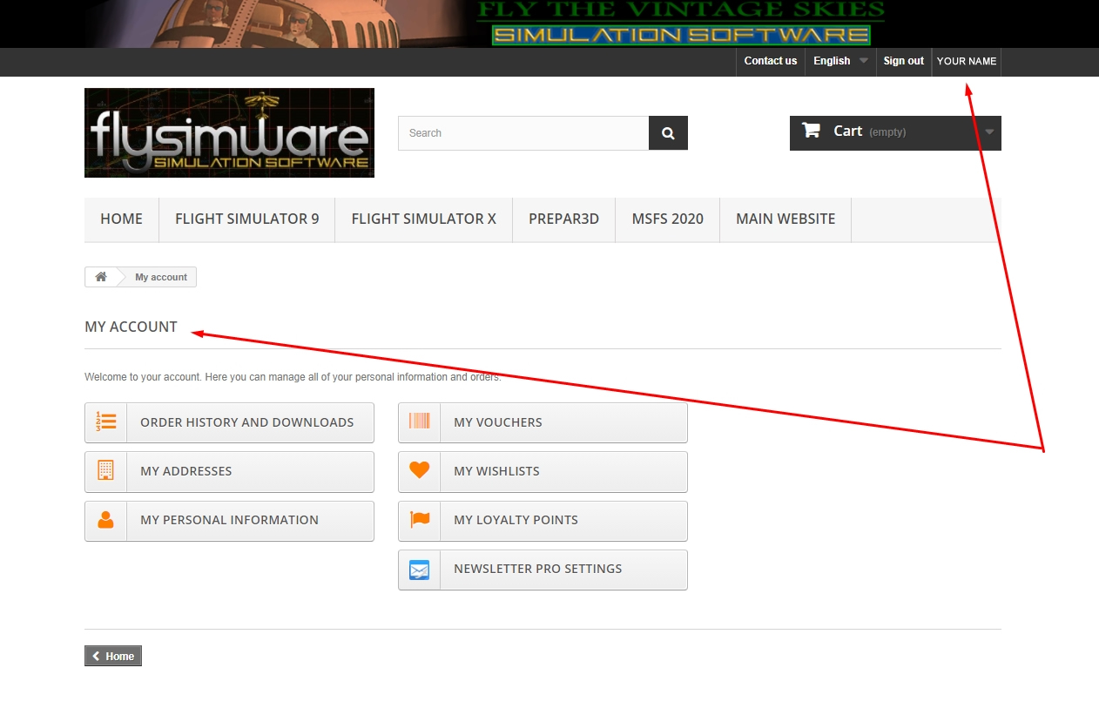Go to Prepar3D category
Viewport: 1099px width, 715px height.
(563, 219)
